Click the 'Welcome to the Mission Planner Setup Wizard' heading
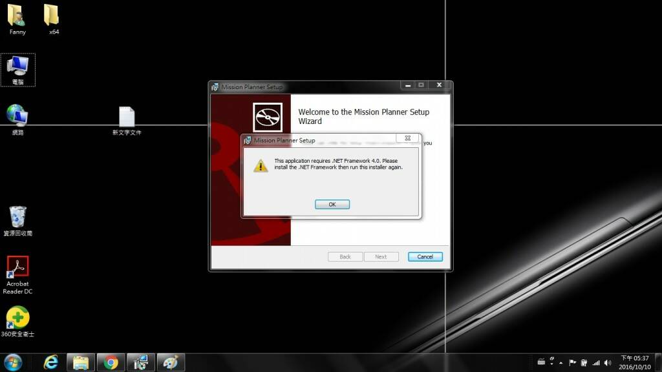 pyautogui.click(x=363, y=116)
